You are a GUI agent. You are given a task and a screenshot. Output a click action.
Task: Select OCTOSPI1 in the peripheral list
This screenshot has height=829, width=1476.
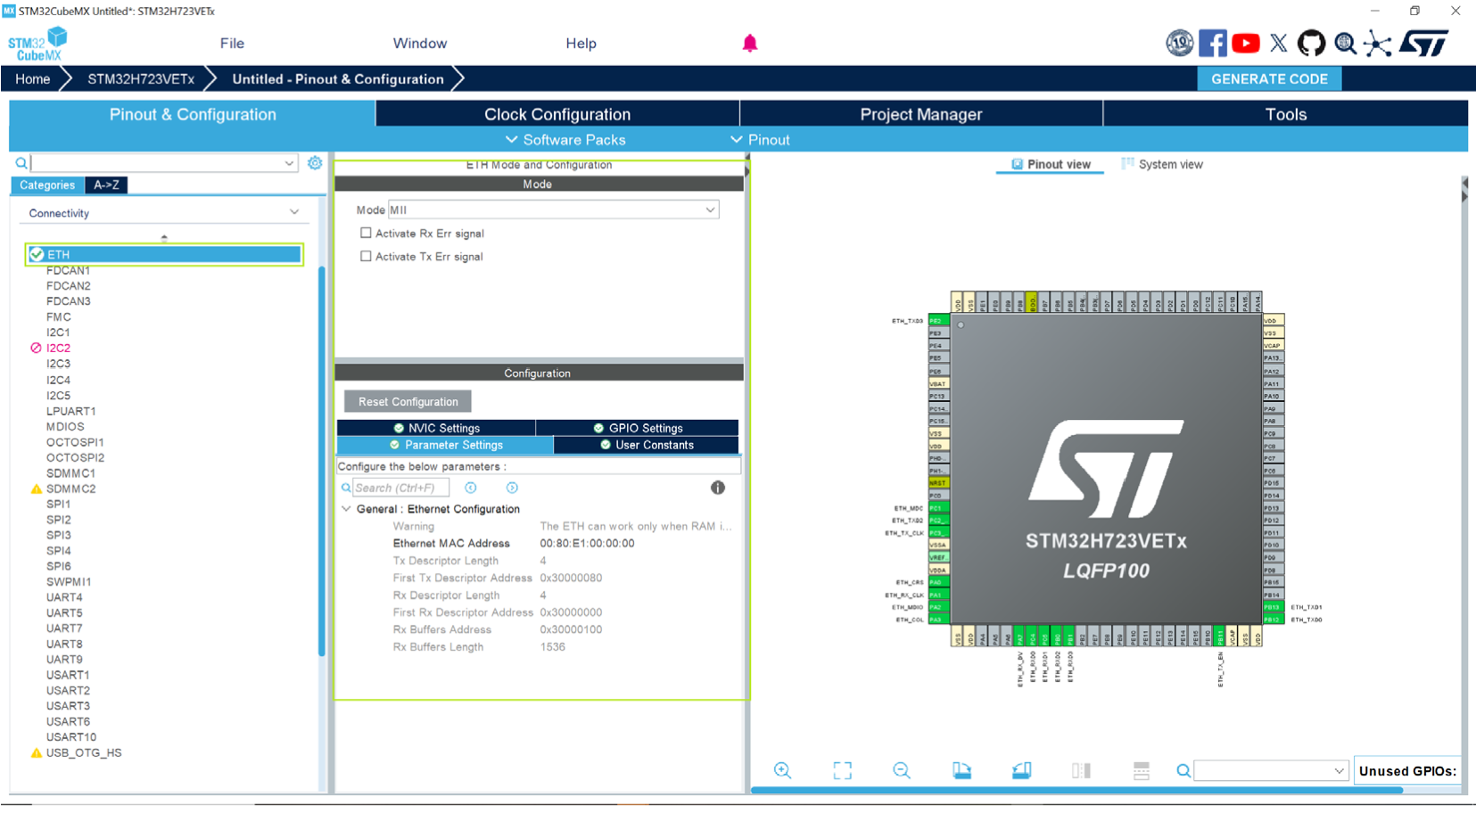pos(75,442)
